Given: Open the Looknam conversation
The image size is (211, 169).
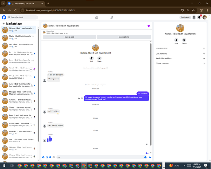Looking at the screenshot, I should click(19, 133).
